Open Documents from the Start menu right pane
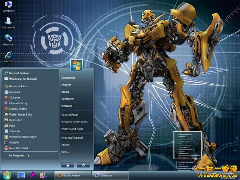The image size is (240, 180). pos(69,78)
